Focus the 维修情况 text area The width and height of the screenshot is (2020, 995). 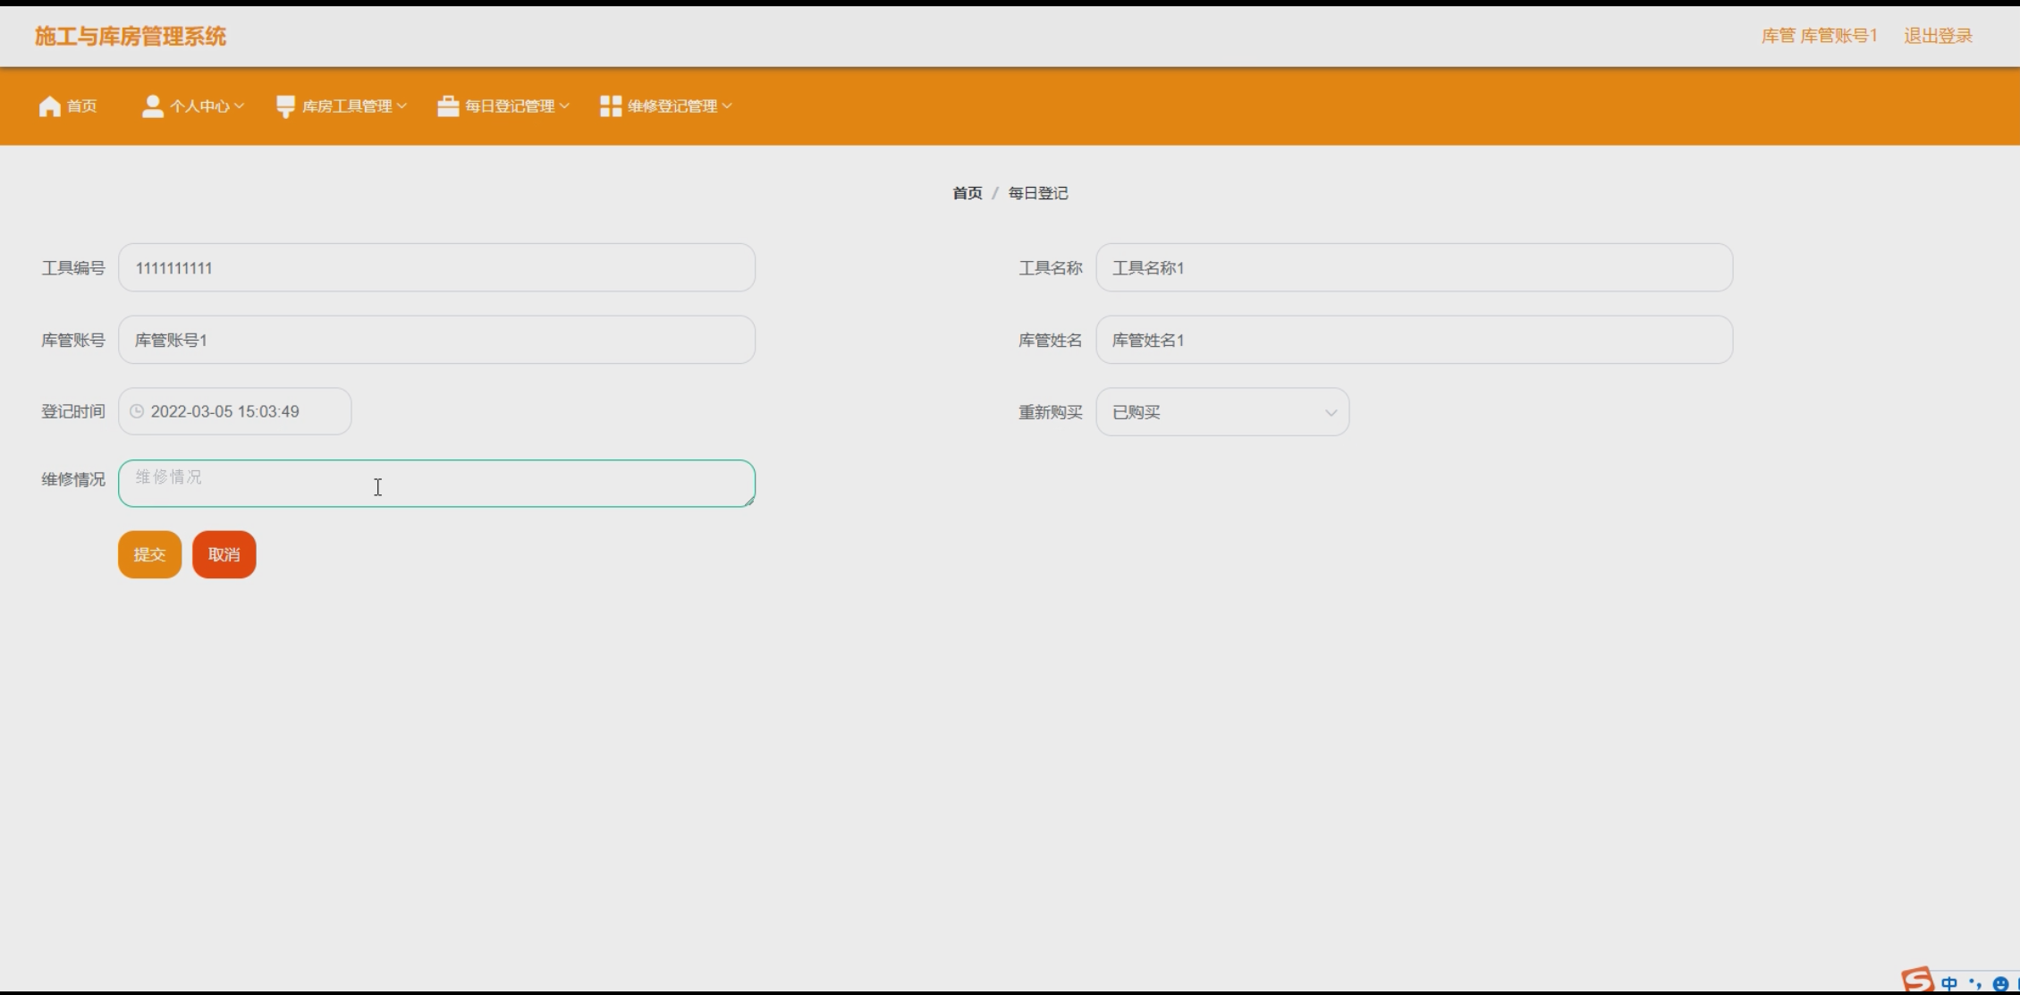(x=436, y=484)
